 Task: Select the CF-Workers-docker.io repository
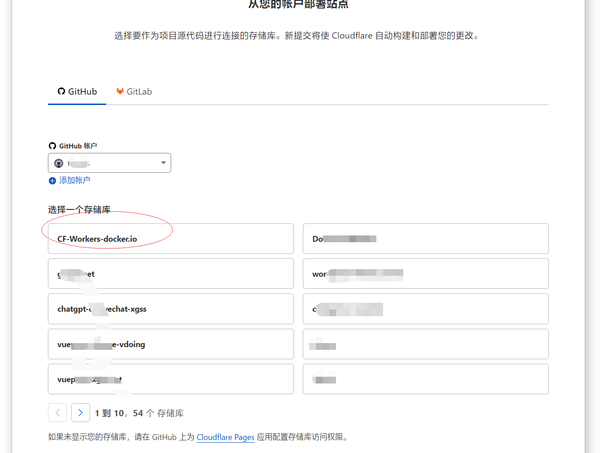point(171,239)
